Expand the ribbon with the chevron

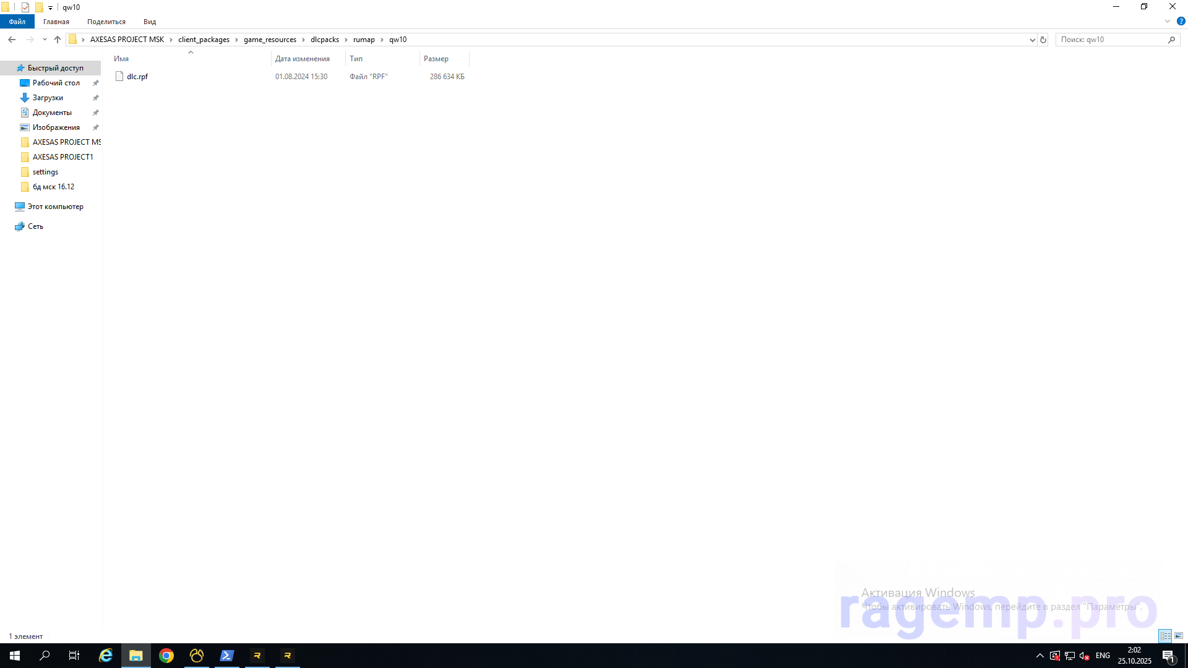tap(1168, 21)
